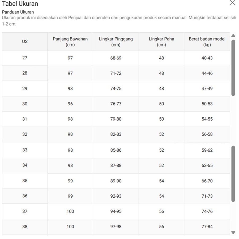Screen dimensions: 239x239
Task: Click the US column header
Action: click(x=25, y=41)
